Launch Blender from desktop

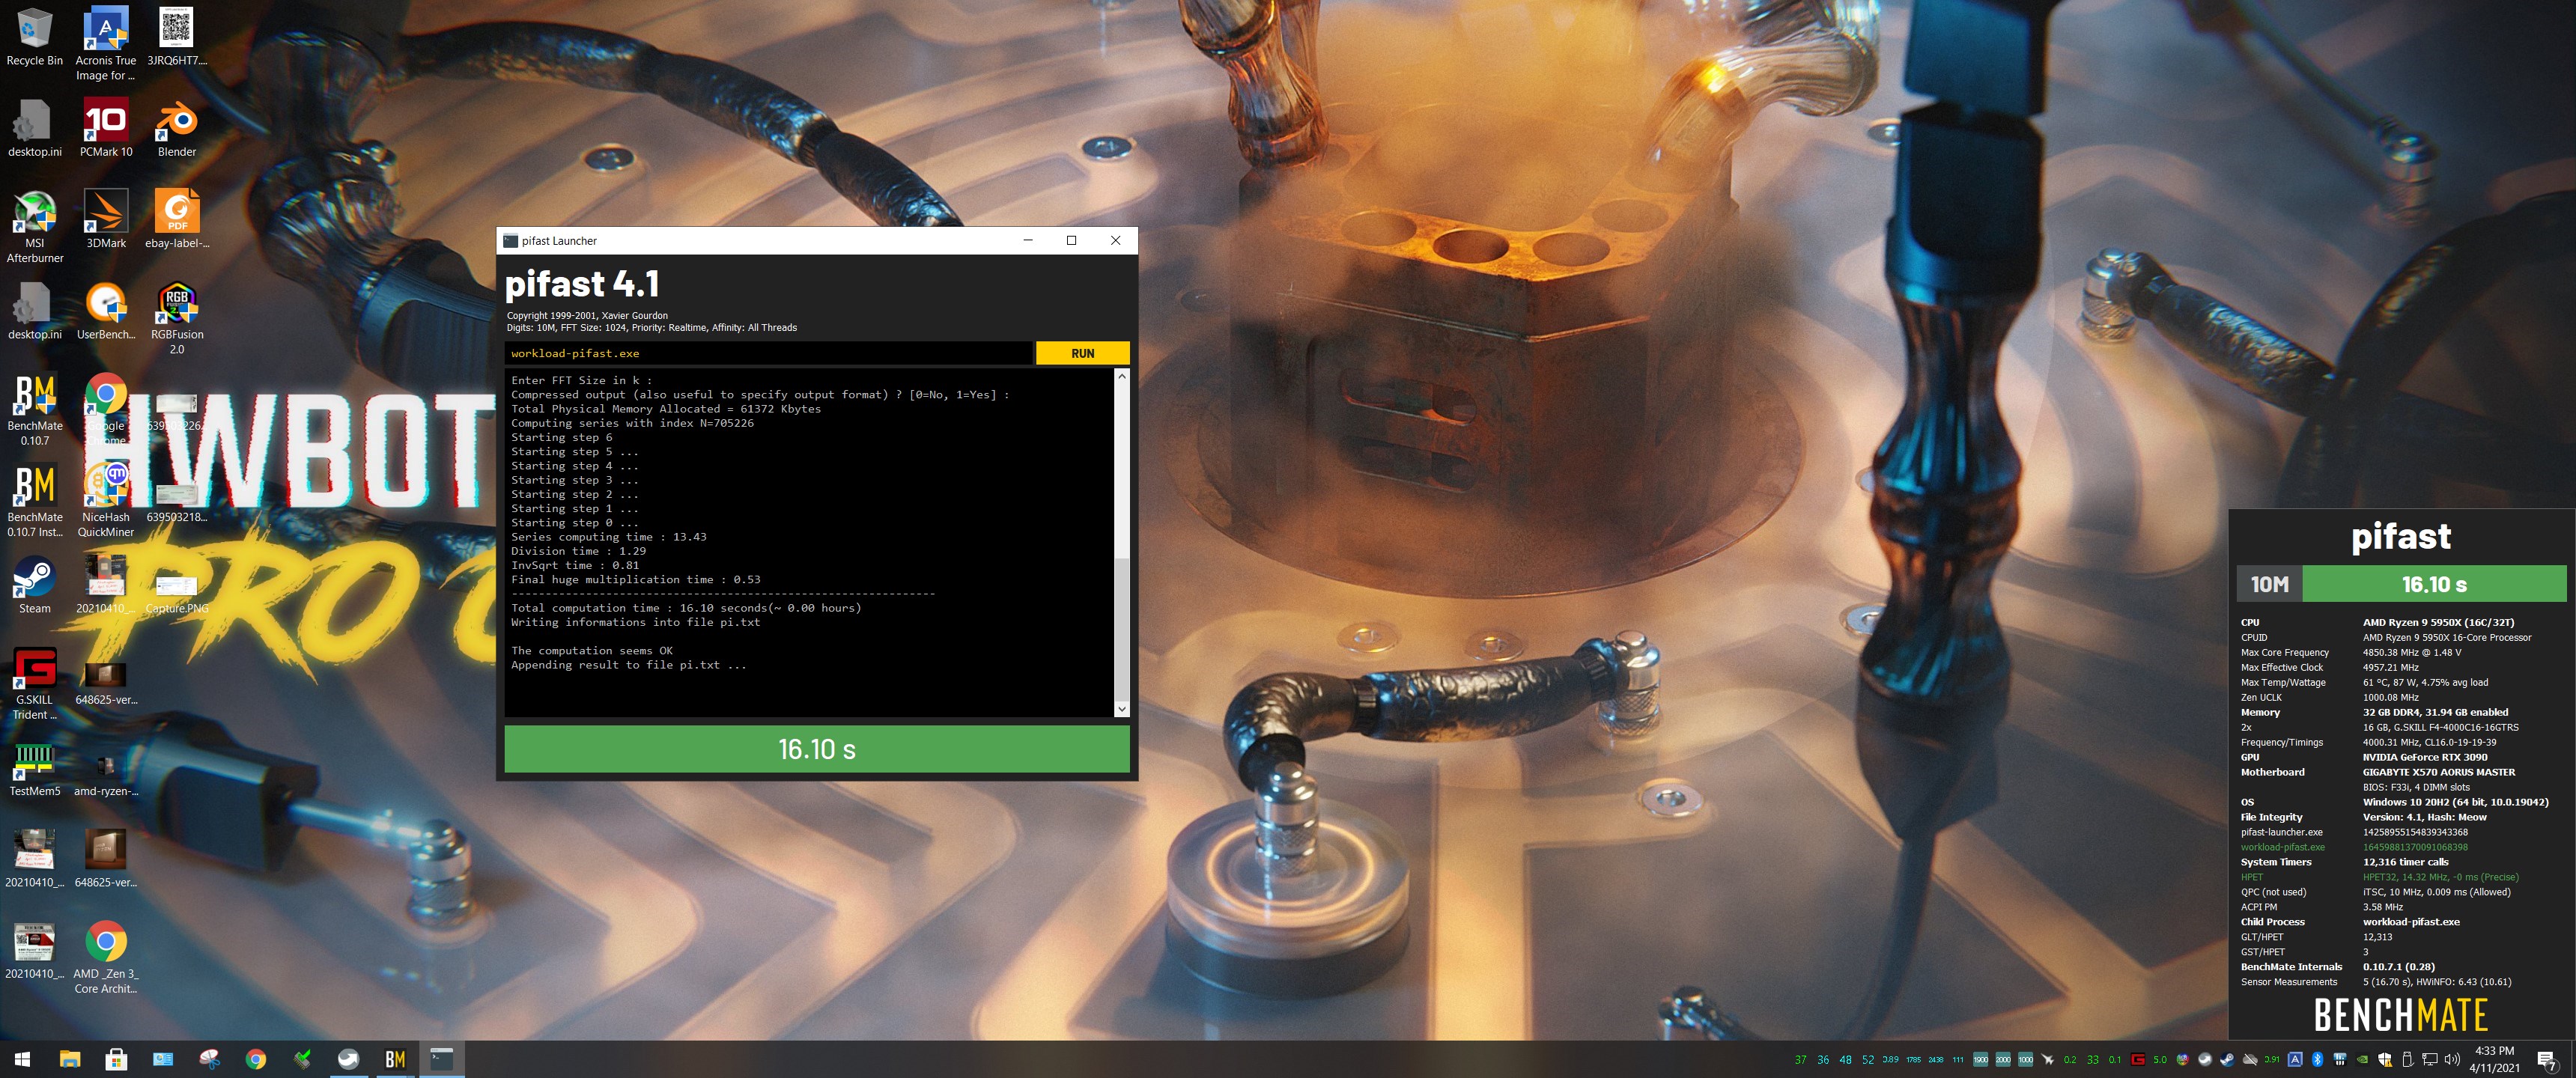[x=177, y=128]
